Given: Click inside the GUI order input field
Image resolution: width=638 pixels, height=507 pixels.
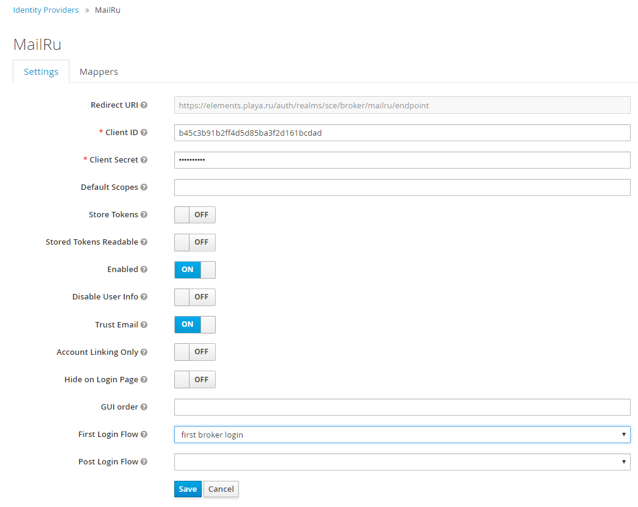Looking at the screenshot, I should tap(402, 407).
